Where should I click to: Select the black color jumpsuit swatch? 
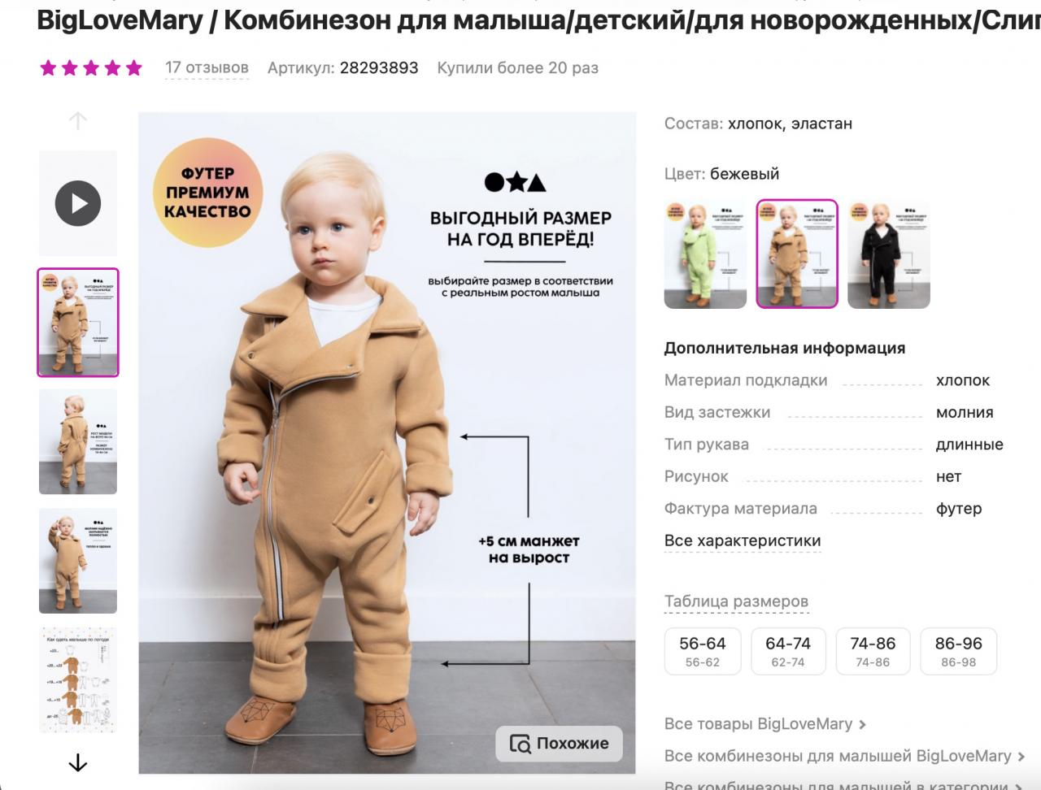pyautogui.click(x=888, y=254)
